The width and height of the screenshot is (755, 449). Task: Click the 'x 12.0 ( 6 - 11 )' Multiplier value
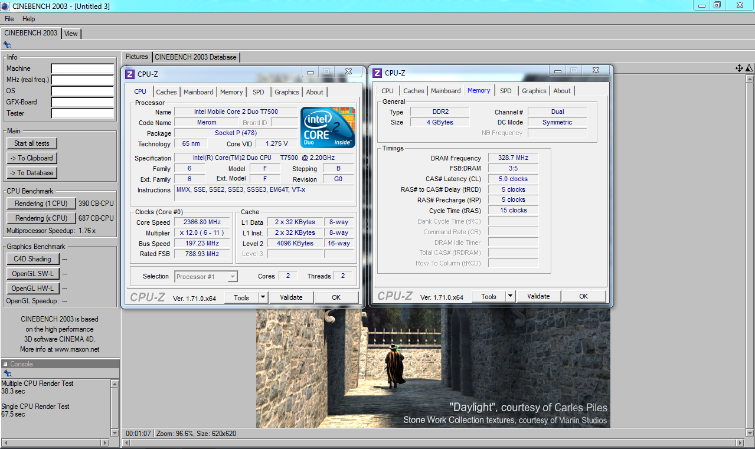(x=202, y=233)
